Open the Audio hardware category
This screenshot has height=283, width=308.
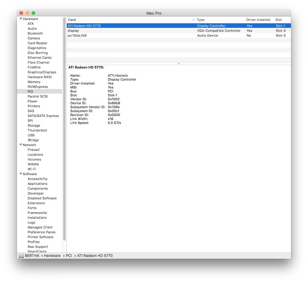32,28
